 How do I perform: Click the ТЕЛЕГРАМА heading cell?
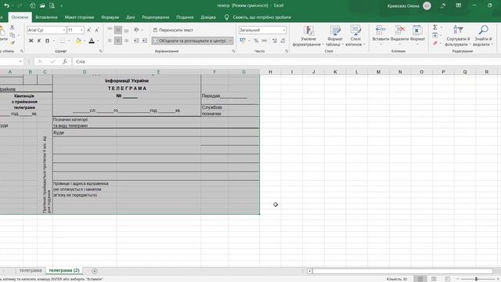pyautogui.click(x=127, y=89)
